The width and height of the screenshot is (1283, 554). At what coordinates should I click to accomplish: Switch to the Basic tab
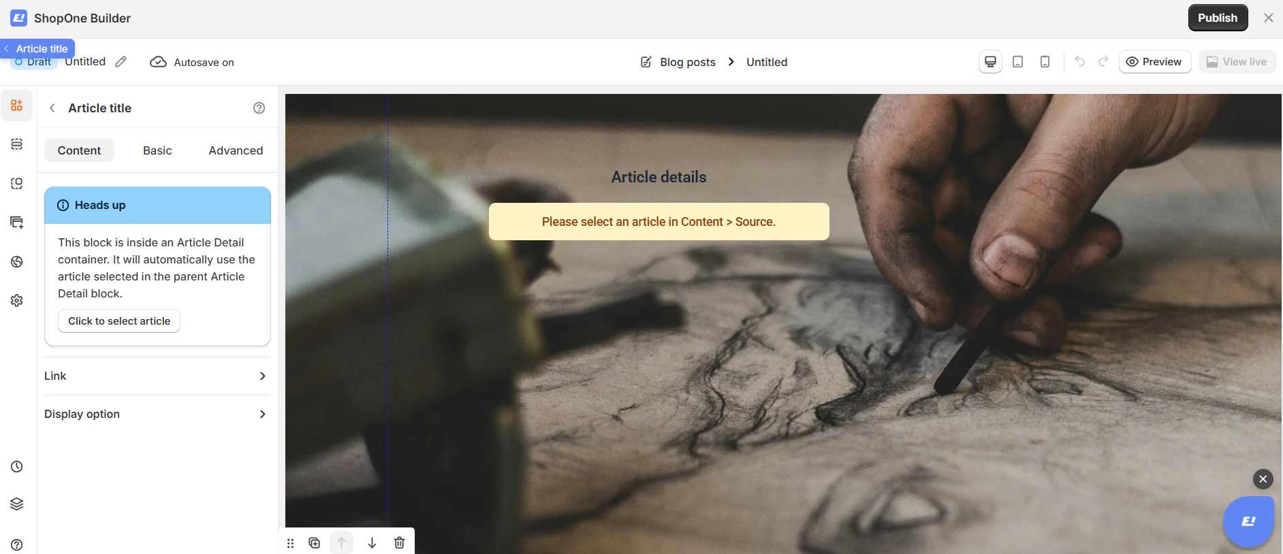pos(157,150)
